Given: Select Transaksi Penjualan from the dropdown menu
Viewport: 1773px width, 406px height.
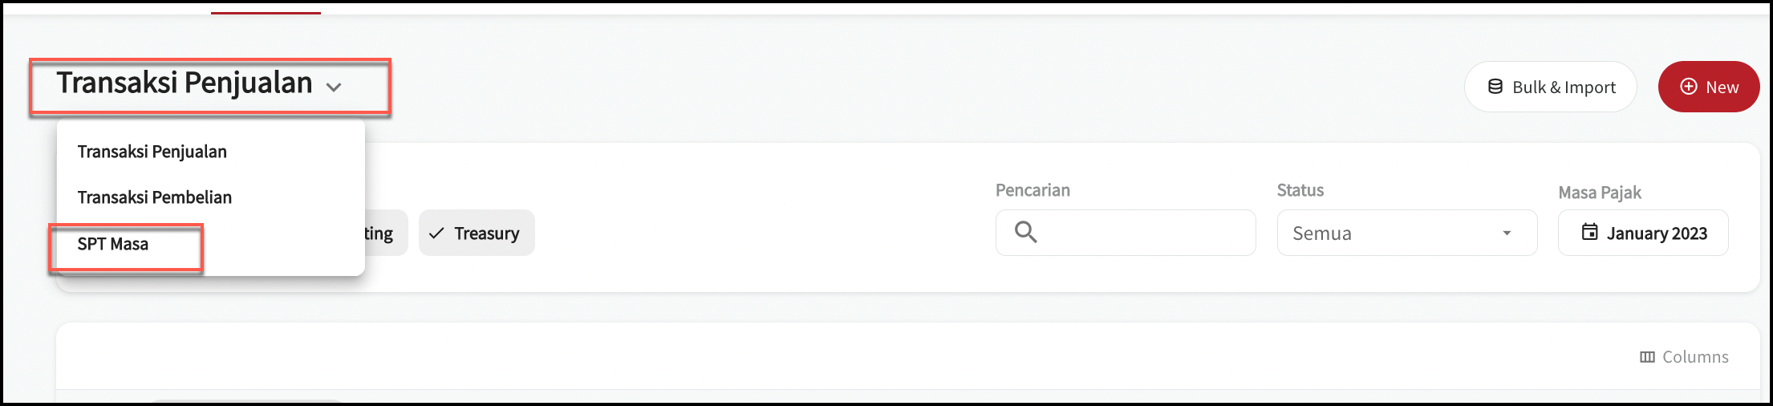Looking at the screenshot, I should [152, 152].
